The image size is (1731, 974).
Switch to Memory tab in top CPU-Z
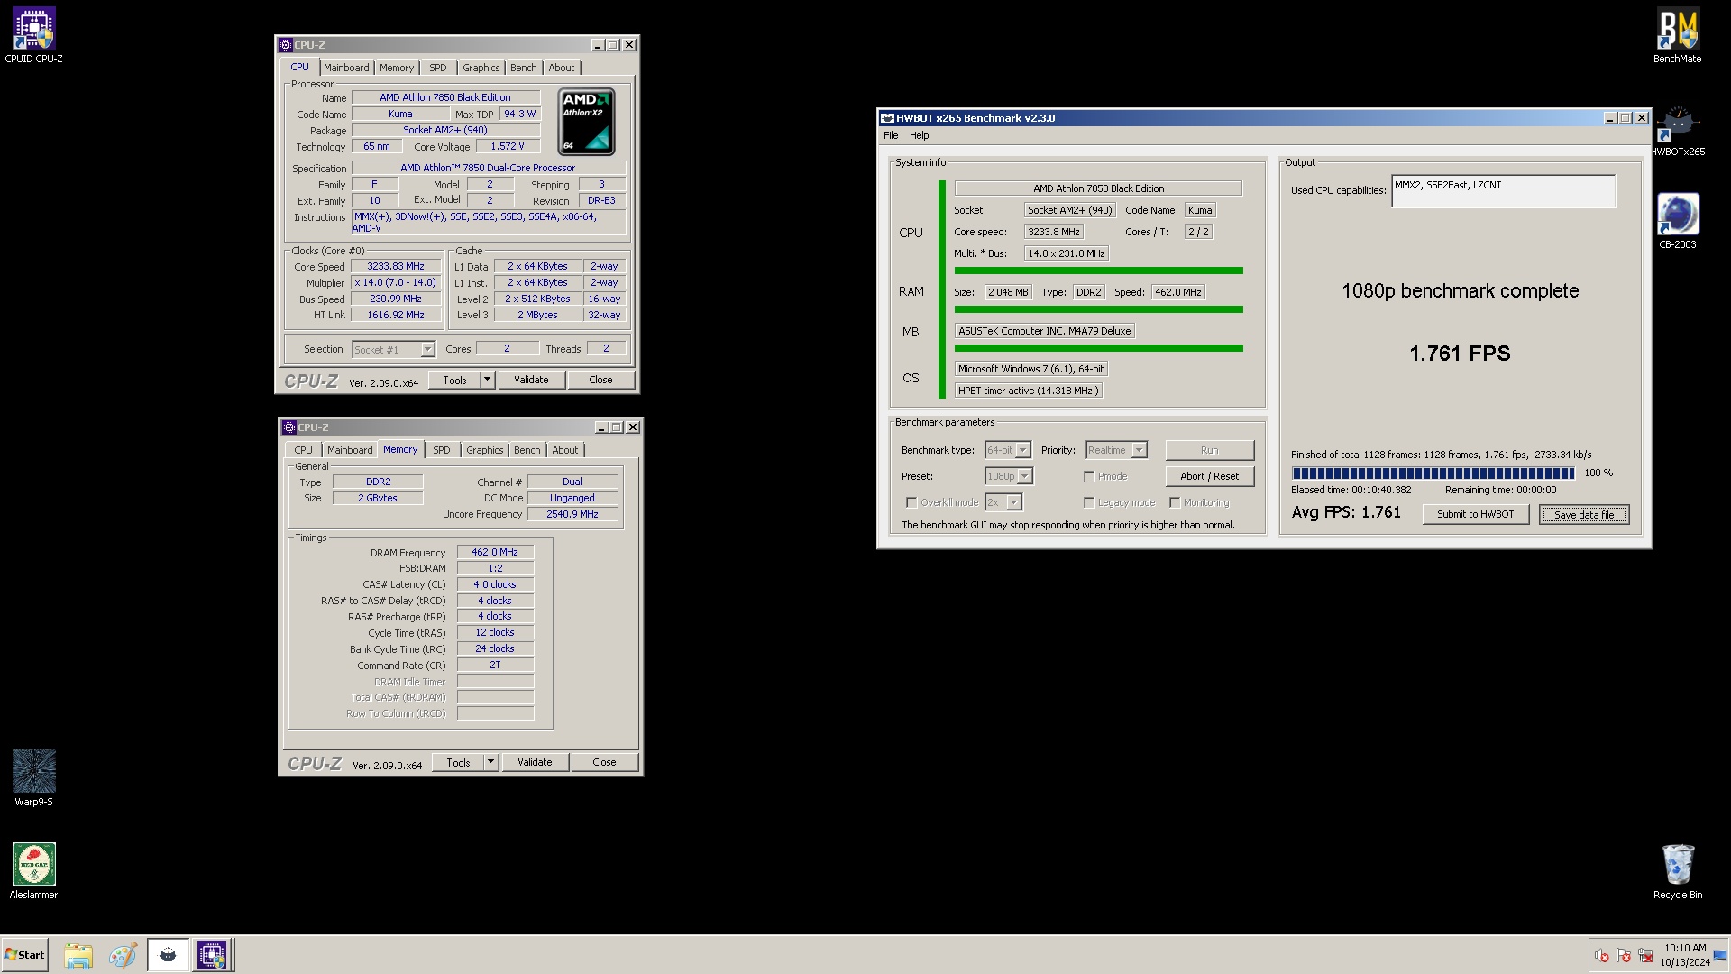(x=397, y=68)
